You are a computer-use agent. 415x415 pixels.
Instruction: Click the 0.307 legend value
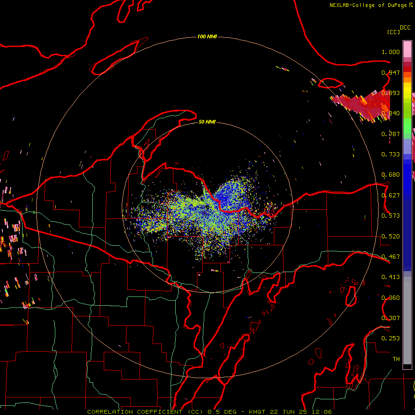pyautogui.click(x=391, y=318)
